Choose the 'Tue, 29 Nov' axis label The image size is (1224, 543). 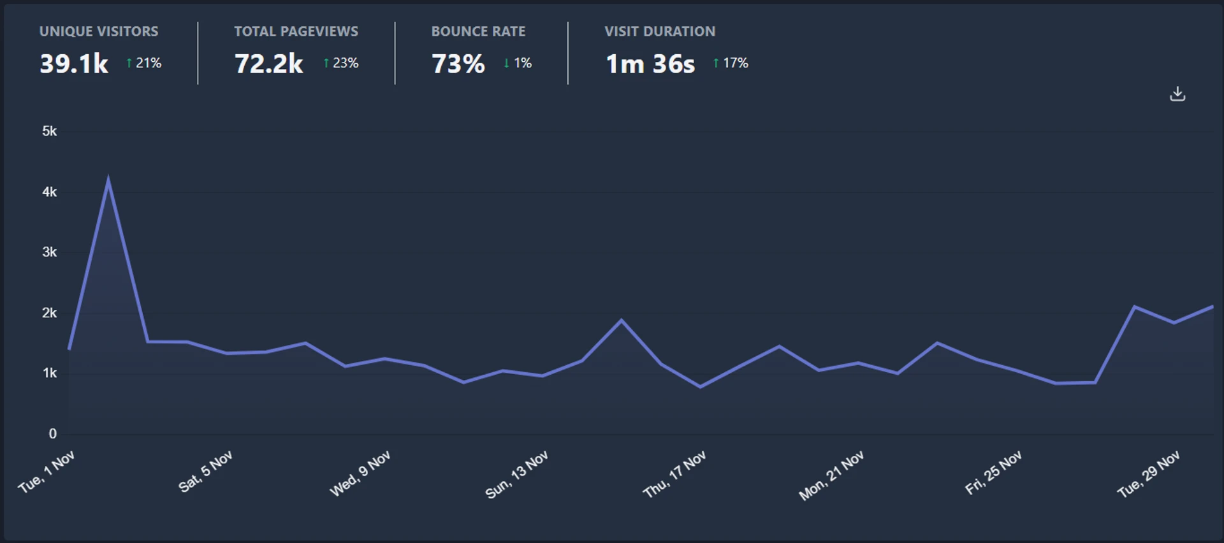pos(1148,474)
